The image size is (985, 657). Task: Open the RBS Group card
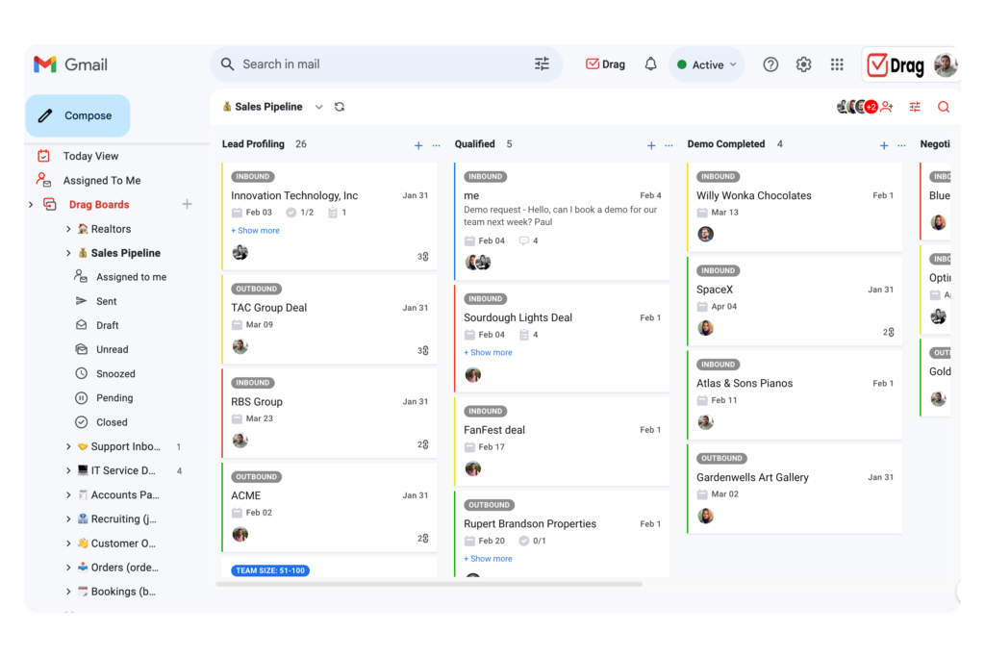(x=329, y=413)
